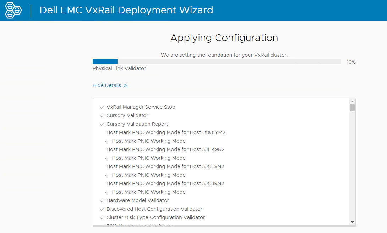Select Host Mark PNIC entry for Host 3JGJ9N2
Image resolution: width=387 pixels, height=233 pixels.
pyautogui.click(x=165, y=183)
